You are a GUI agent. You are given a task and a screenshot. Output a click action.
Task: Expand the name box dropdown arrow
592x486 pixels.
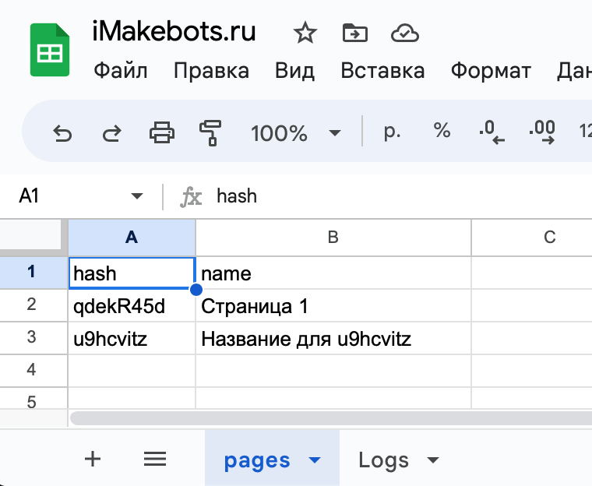tap(136, 196)
